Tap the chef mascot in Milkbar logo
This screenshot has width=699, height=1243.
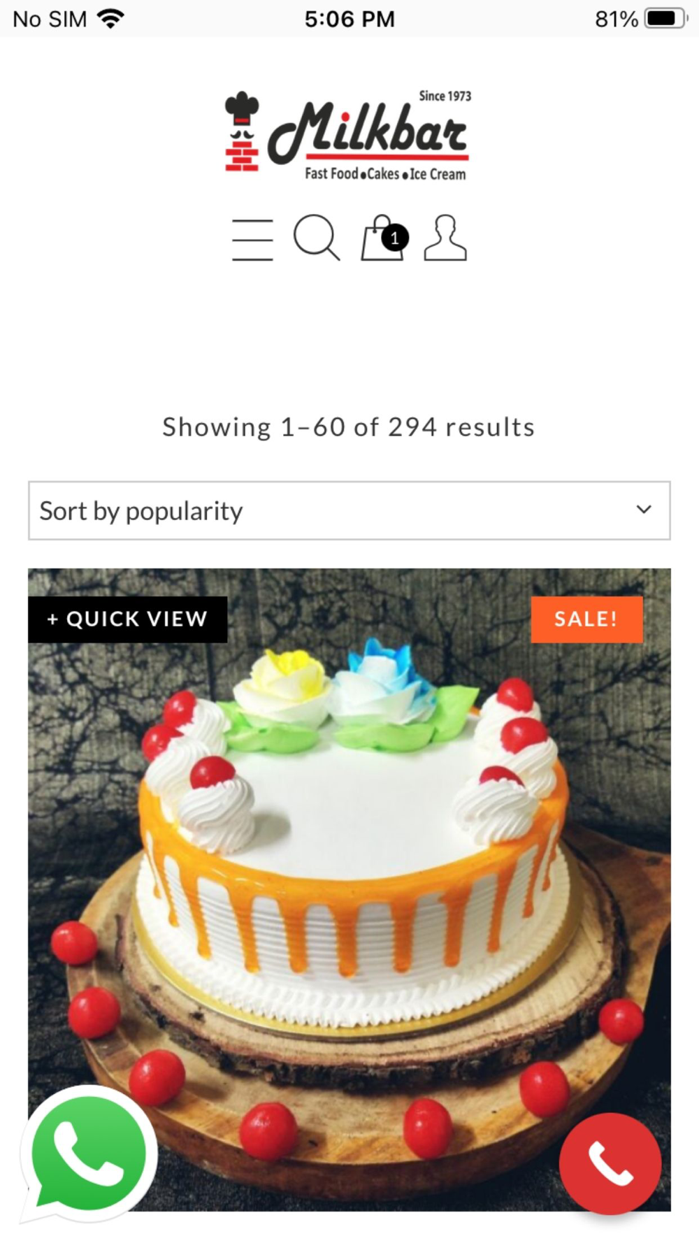(x=242, y=131)
